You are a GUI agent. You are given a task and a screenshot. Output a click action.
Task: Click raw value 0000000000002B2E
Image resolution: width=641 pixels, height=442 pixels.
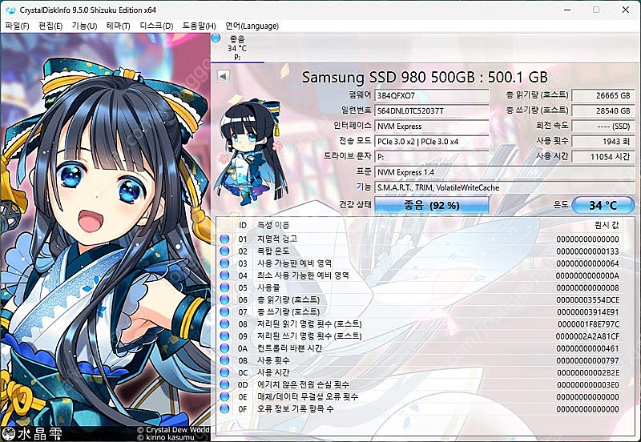588,372
